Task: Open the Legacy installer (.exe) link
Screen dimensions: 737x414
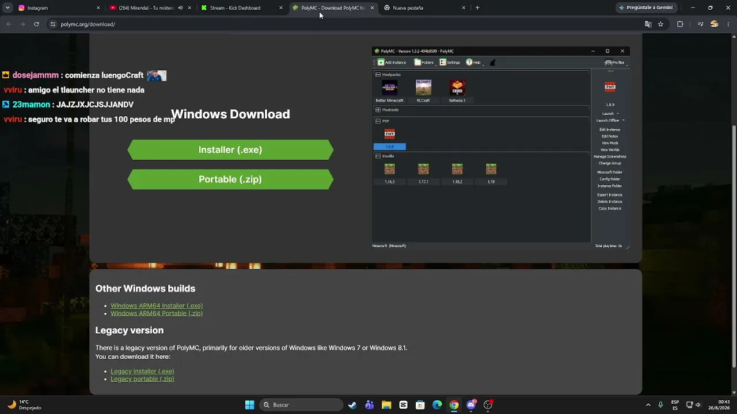Action: 142,371
